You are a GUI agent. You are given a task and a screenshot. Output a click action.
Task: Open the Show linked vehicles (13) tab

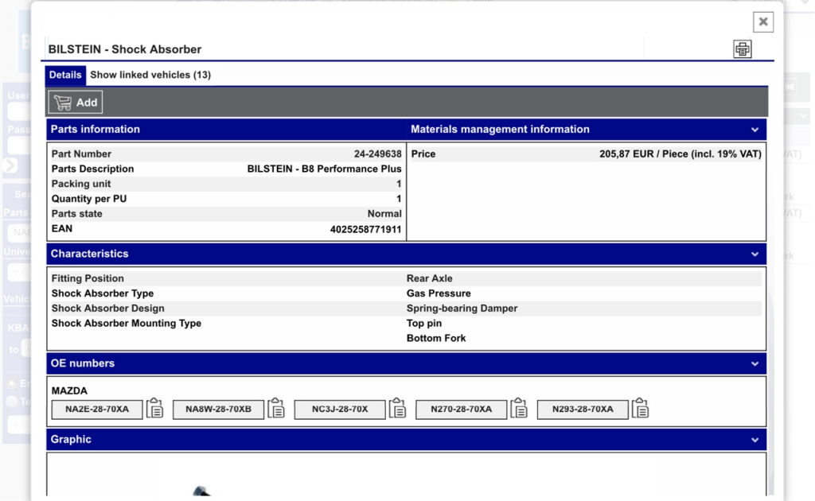pyautogui.click(x=150, y=76)
